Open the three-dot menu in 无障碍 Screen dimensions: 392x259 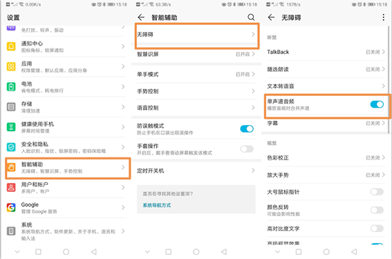[384, 17]
